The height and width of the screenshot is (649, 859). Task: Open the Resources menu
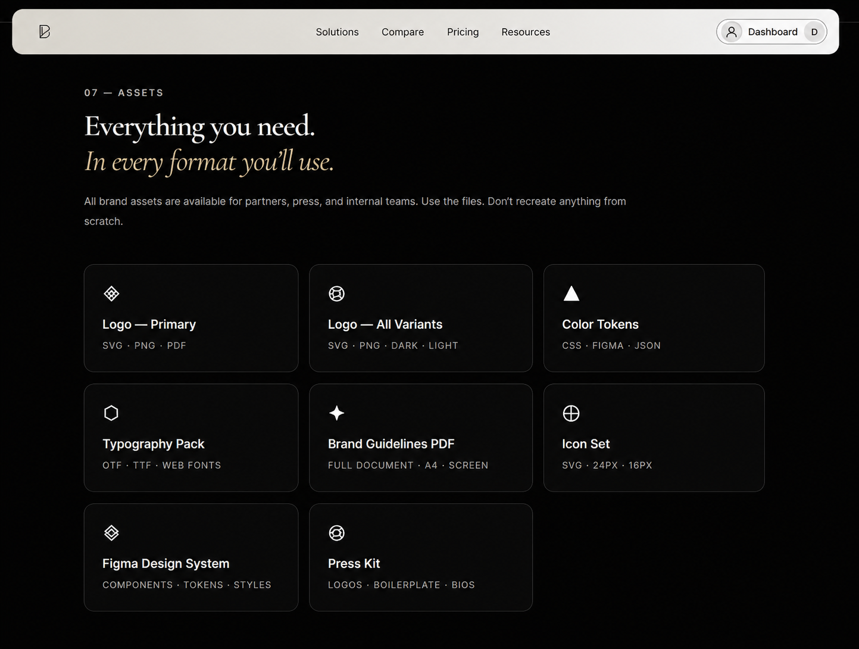526,32
